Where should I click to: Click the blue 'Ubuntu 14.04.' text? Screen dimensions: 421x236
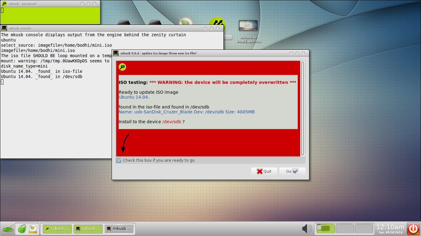click(x=134, y=97)
